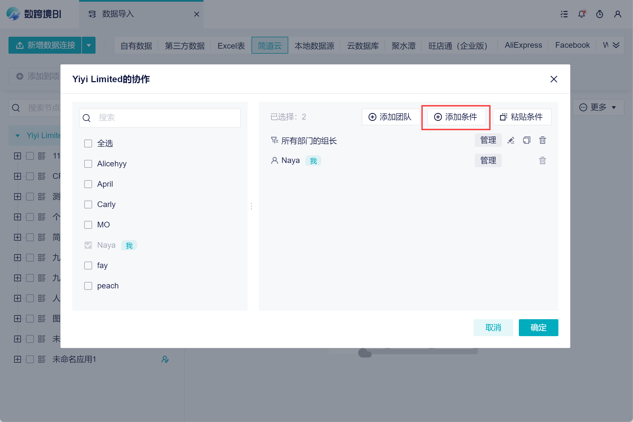Open the user profile icon

pos(618,14)
